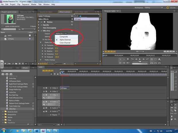
Task: Click the Windows Start button
Action: [3, 131]
